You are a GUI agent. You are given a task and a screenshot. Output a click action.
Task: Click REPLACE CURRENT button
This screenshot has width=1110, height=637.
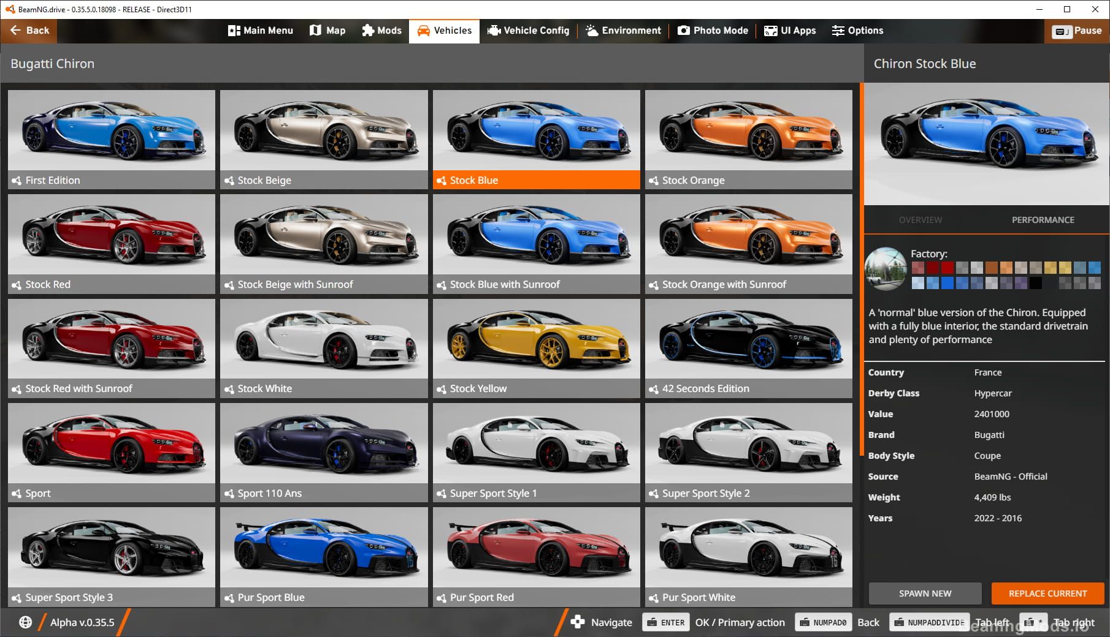[1047, 594]
